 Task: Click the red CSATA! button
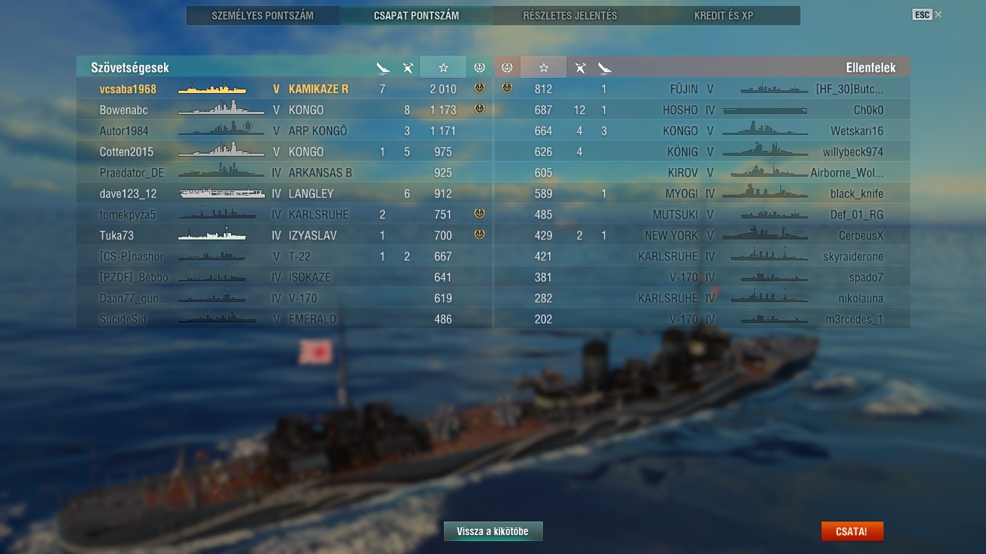click(x=852, y=532)
